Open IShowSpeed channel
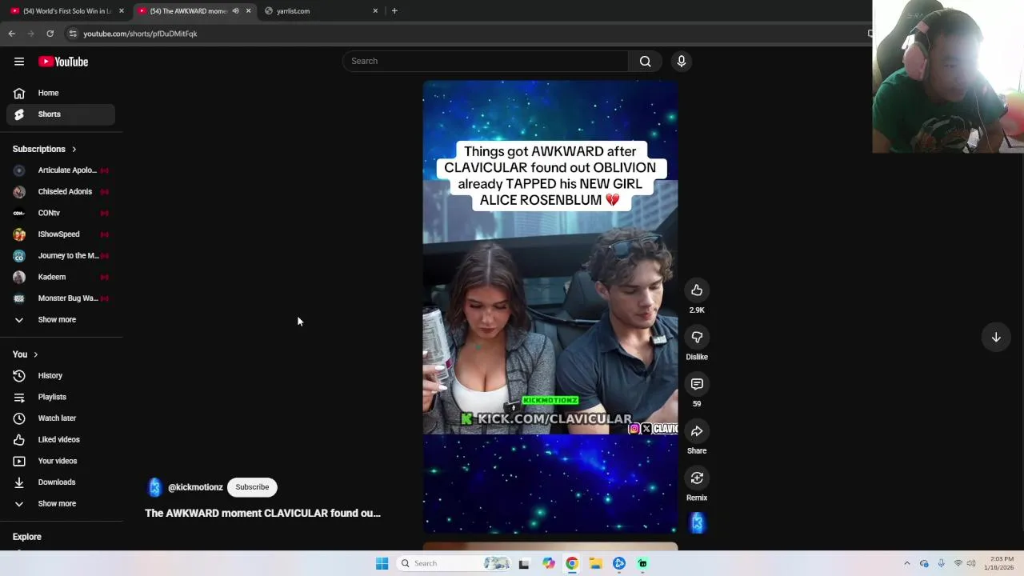1024x576 pixels. [x=61, y=234]
